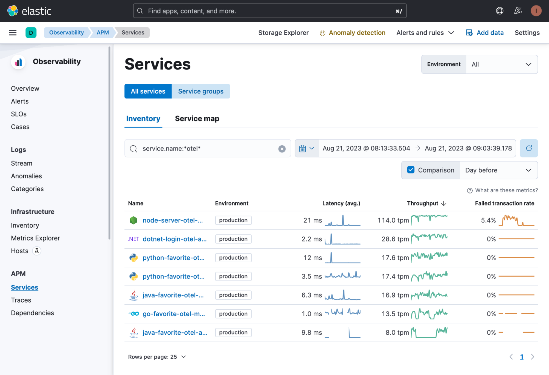Switch to the Service map tab
This screenshot has width=549, height=375.
[197, 118]
